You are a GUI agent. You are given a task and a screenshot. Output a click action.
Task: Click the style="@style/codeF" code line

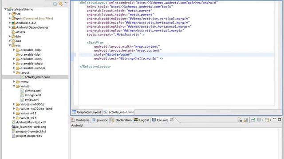[113, 54]
